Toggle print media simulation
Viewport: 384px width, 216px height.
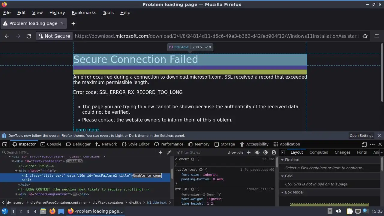(274, 152)
